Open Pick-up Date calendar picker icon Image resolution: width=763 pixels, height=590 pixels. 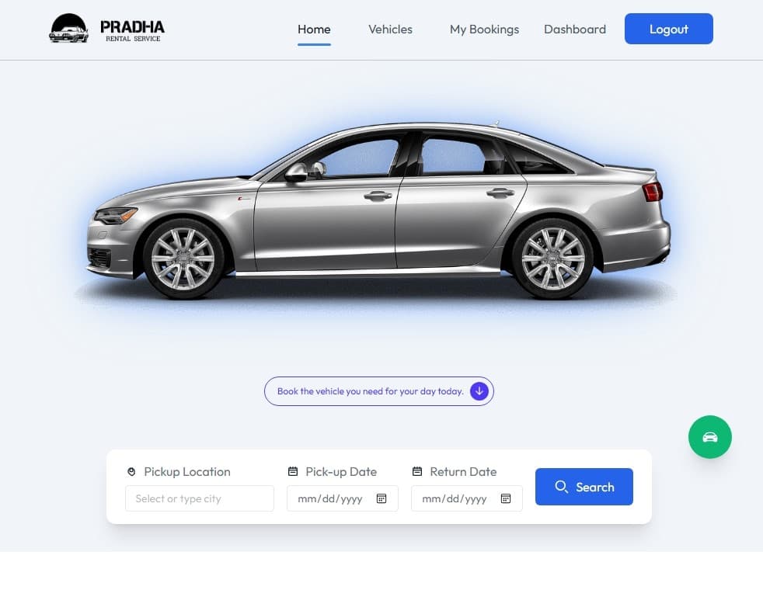coord(381,498)
